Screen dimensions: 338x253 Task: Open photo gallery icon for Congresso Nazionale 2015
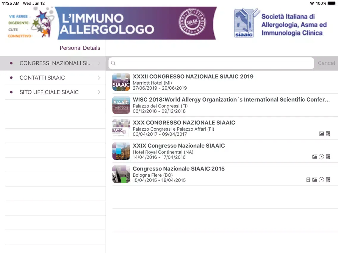tap(315, 180)
